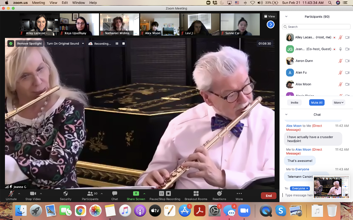Open share options arrow next to Share Screen

tap(144, 194)
